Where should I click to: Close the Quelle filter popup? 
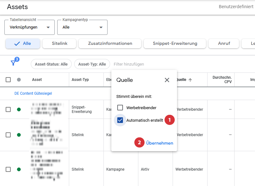[x=167, y=80]
